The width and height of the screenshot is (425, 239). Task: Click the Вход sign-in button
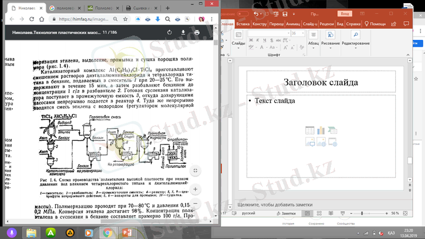(344, 13)
